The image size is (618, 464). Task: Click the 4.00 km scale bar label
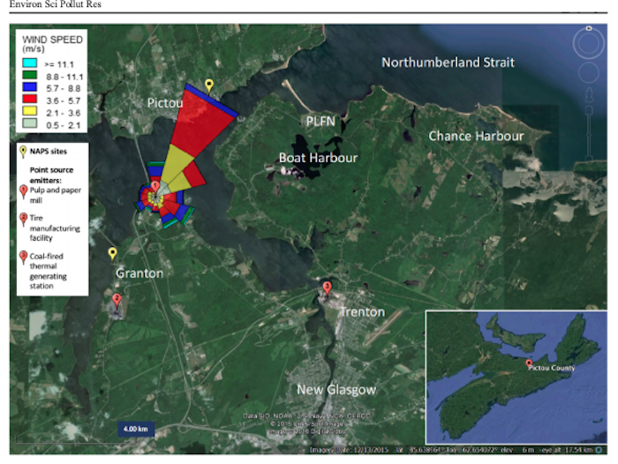click(135, 430)
